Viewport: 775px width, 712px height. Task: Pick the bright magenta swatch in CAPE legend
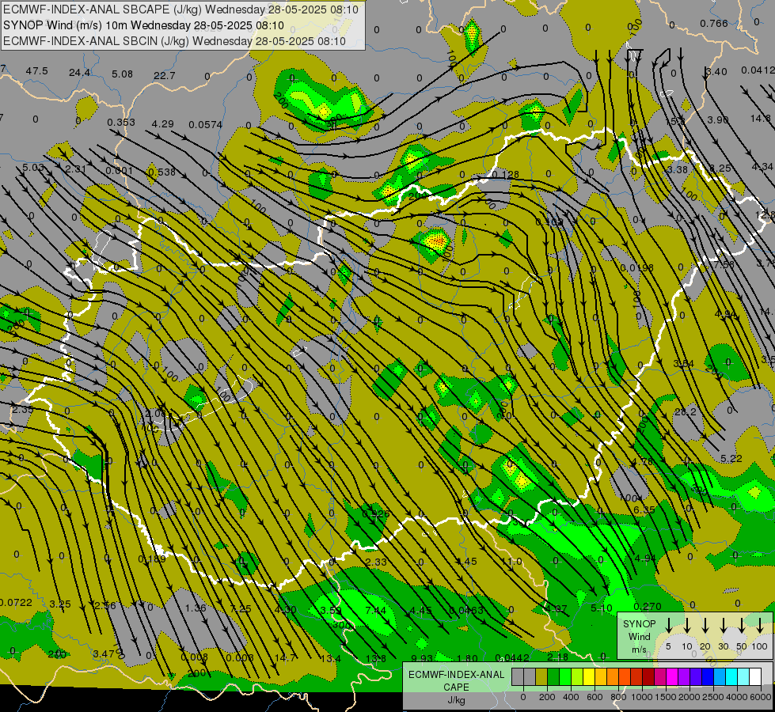click(672, 677)
